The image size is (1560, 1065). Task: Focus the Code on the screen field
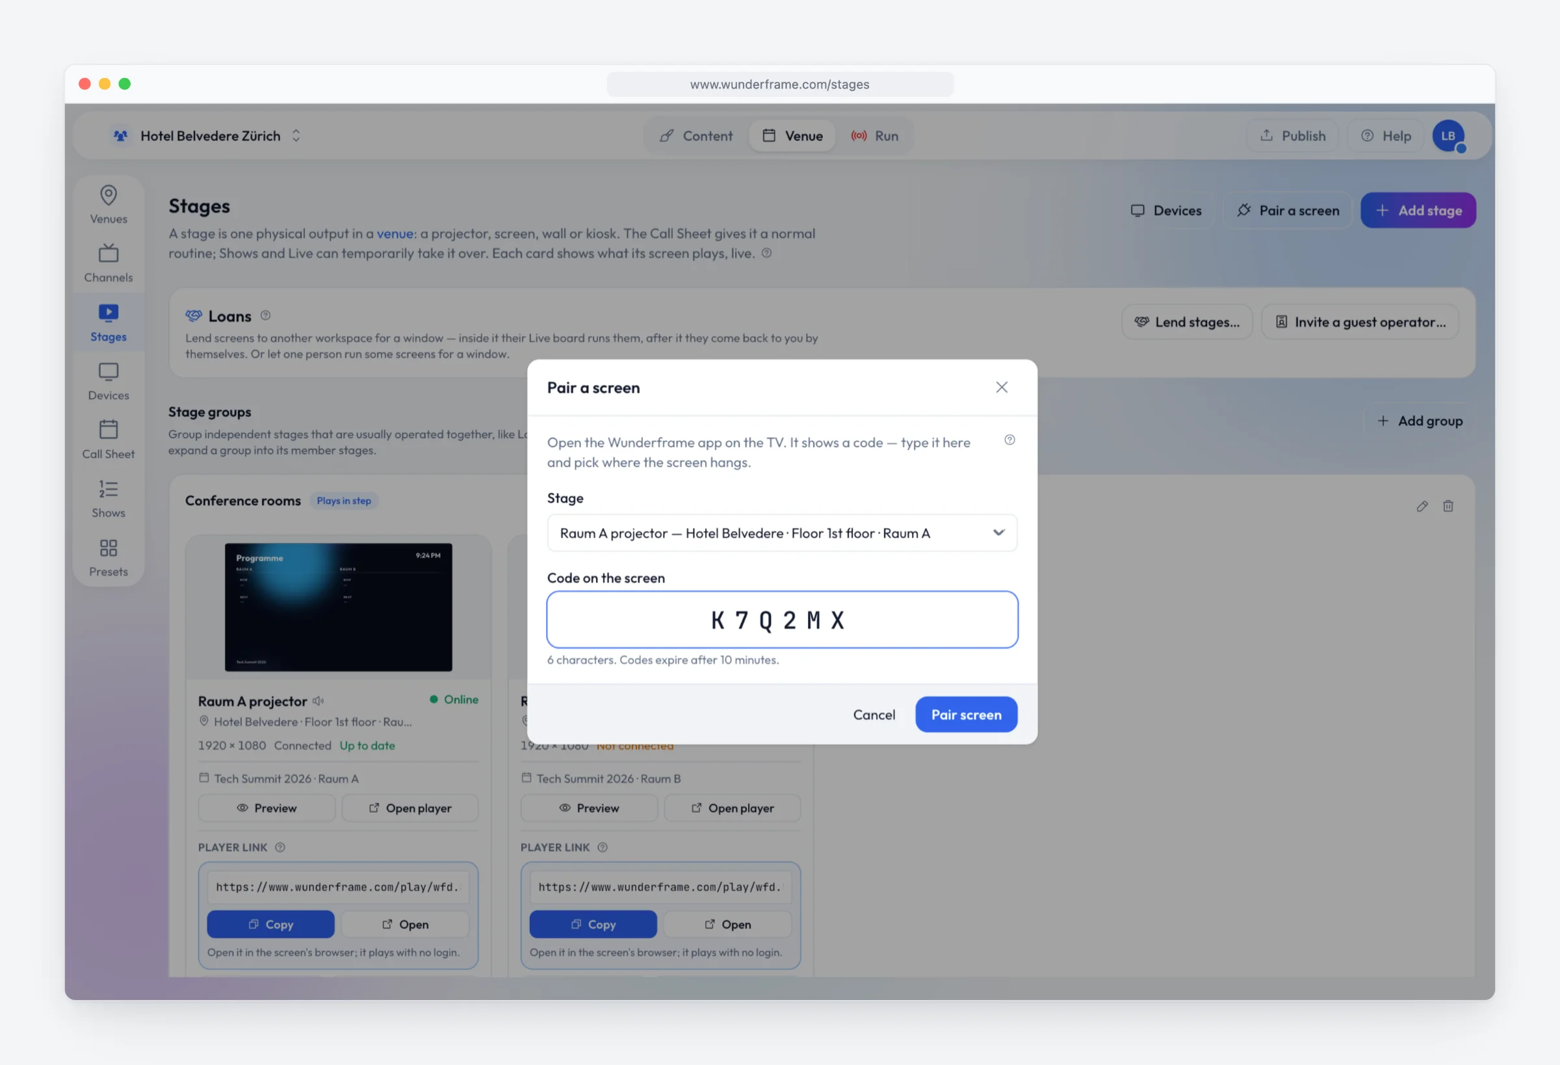point(782,620)
